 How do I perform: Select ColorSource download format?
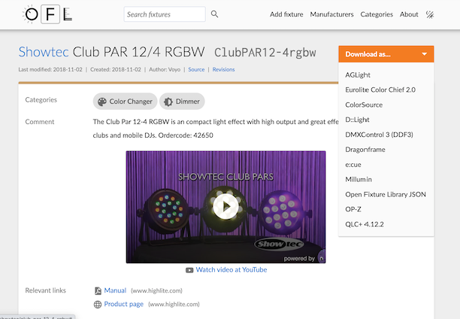[386, 105]
